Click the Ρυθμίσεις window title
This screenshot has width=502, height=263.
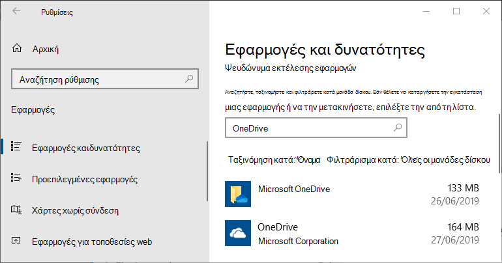tap(57, 12)
